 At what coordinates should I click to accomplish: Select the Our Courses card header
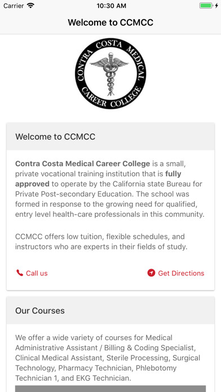111,310
